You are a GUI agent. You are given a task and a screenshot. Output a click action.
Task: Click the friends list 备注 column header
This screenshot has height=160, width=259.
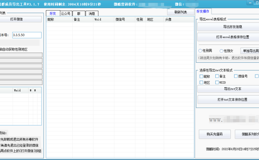click(83, 19)
